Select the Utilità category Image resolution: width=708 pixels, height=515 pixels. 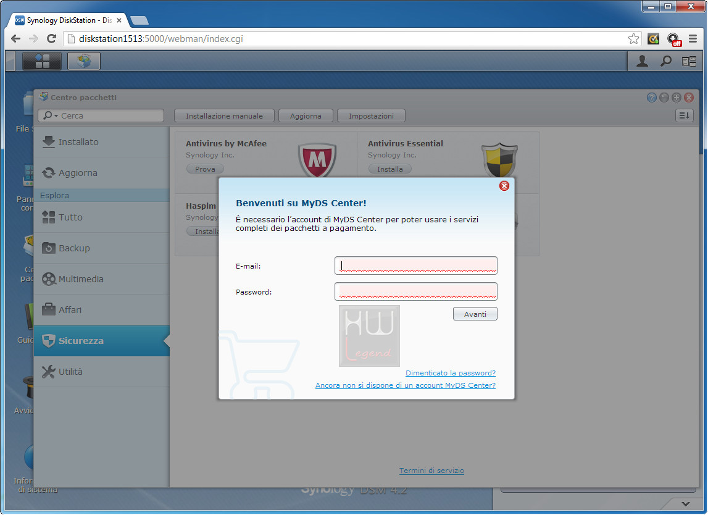(x=102, y=372)
